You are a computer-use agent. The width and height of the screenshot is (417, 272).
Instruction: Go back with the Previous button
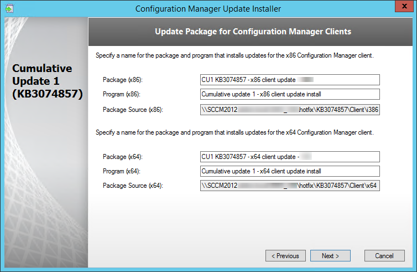point(285,256)
